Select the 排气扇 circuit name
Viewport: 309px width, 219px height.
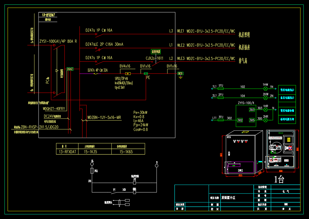pos(243,61)
